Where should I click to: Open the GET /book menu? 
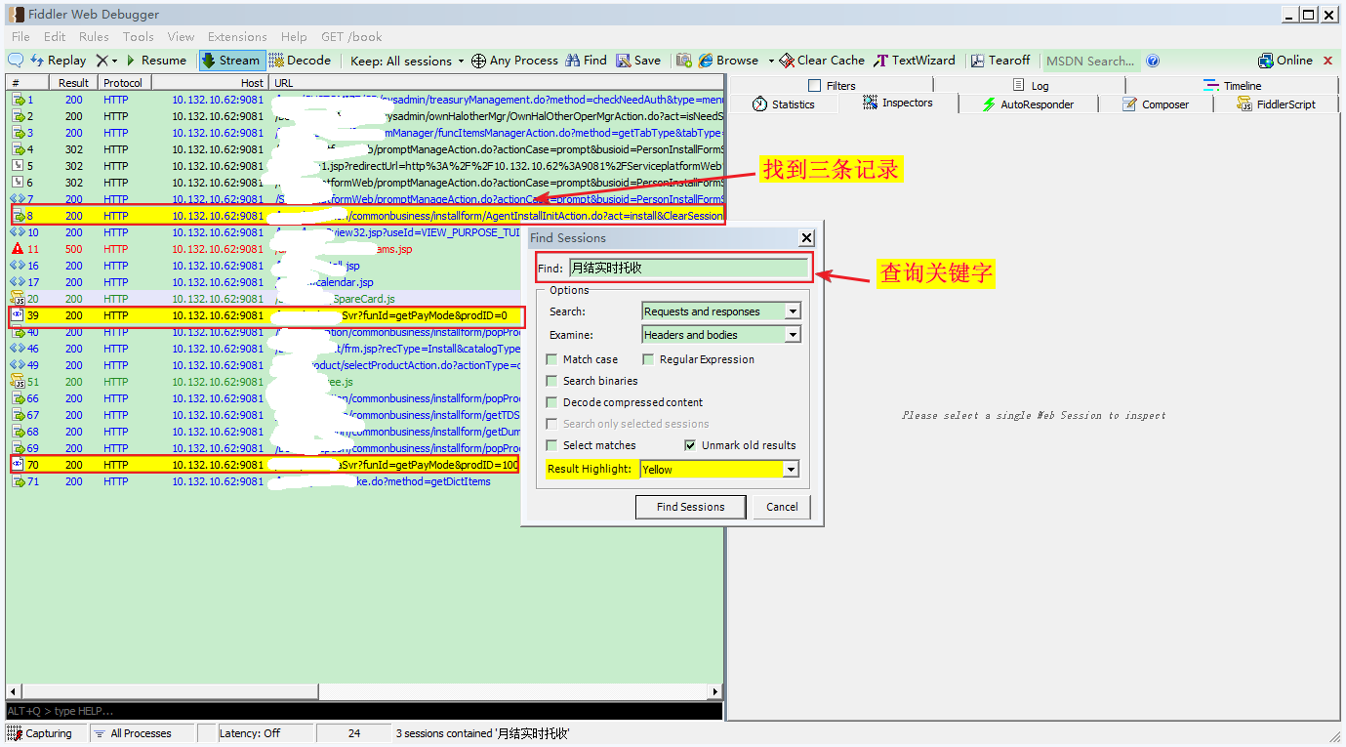(x=351, y=37)
